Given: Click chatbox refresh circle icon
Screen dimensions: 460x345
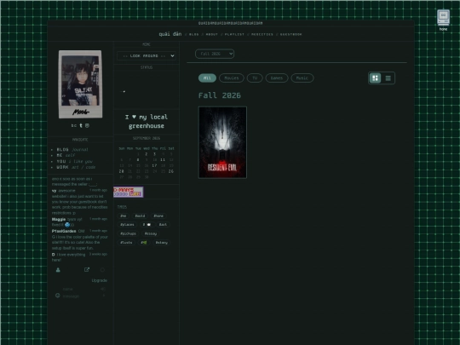Looking at the screenshot, I should (102, 269).
